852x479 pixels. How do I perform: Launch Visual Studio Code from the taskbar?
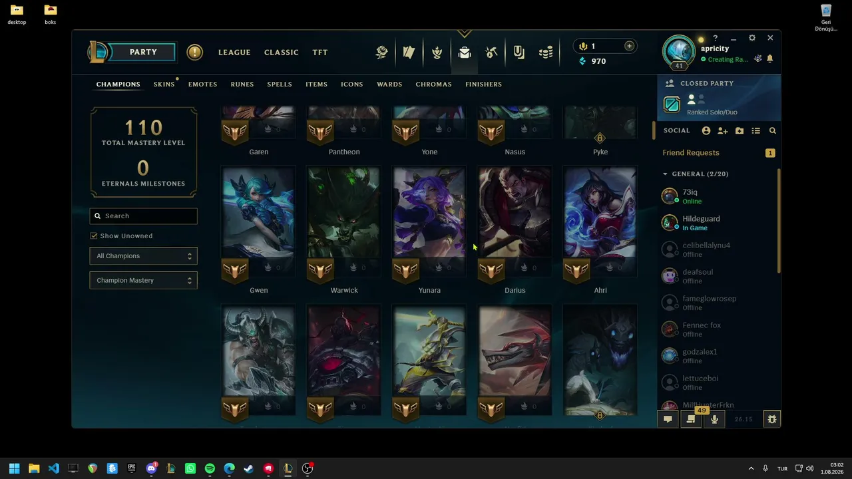(54, 468)
